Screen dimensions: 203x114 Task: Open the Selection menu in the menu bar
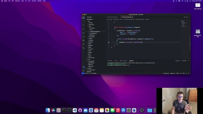click(x=17, y=1)
